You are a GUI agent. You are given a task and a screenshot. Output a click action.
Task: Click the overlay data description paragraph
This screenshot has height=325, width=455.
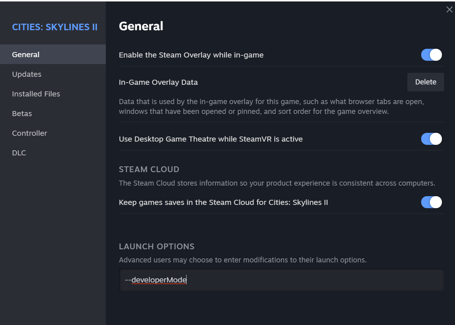click(x=271, y=106)
